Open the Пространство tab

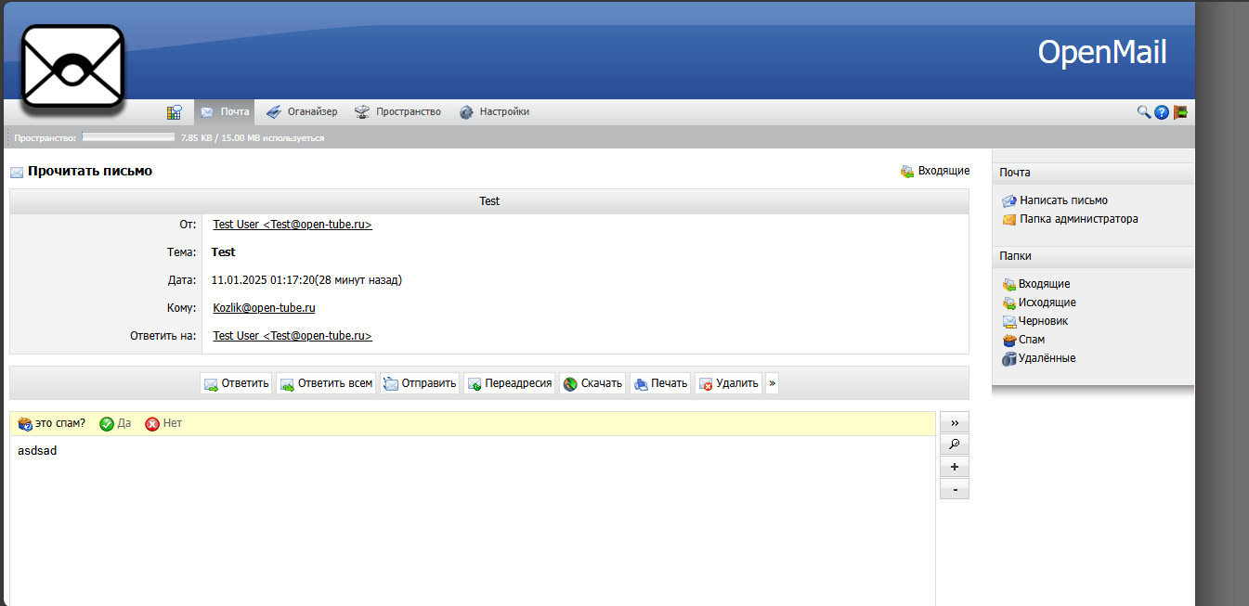click(397, 112)
